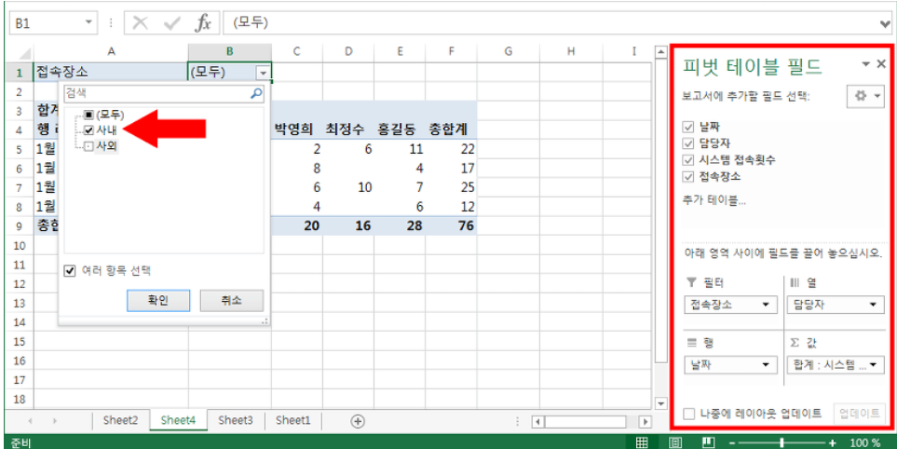Toggle 여러 항목 선택 checkbox
Screen dimensions: 897x449
(x=70, y=271)
